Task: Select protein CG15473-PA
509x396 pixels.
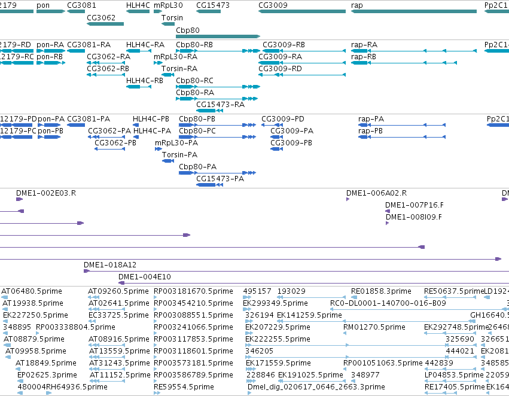Action: tap(220, 179)
